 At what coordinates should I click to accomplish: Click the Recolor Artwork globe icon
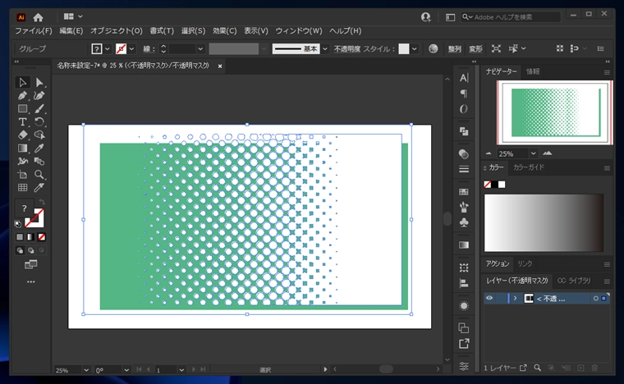(x=433, y=48)
